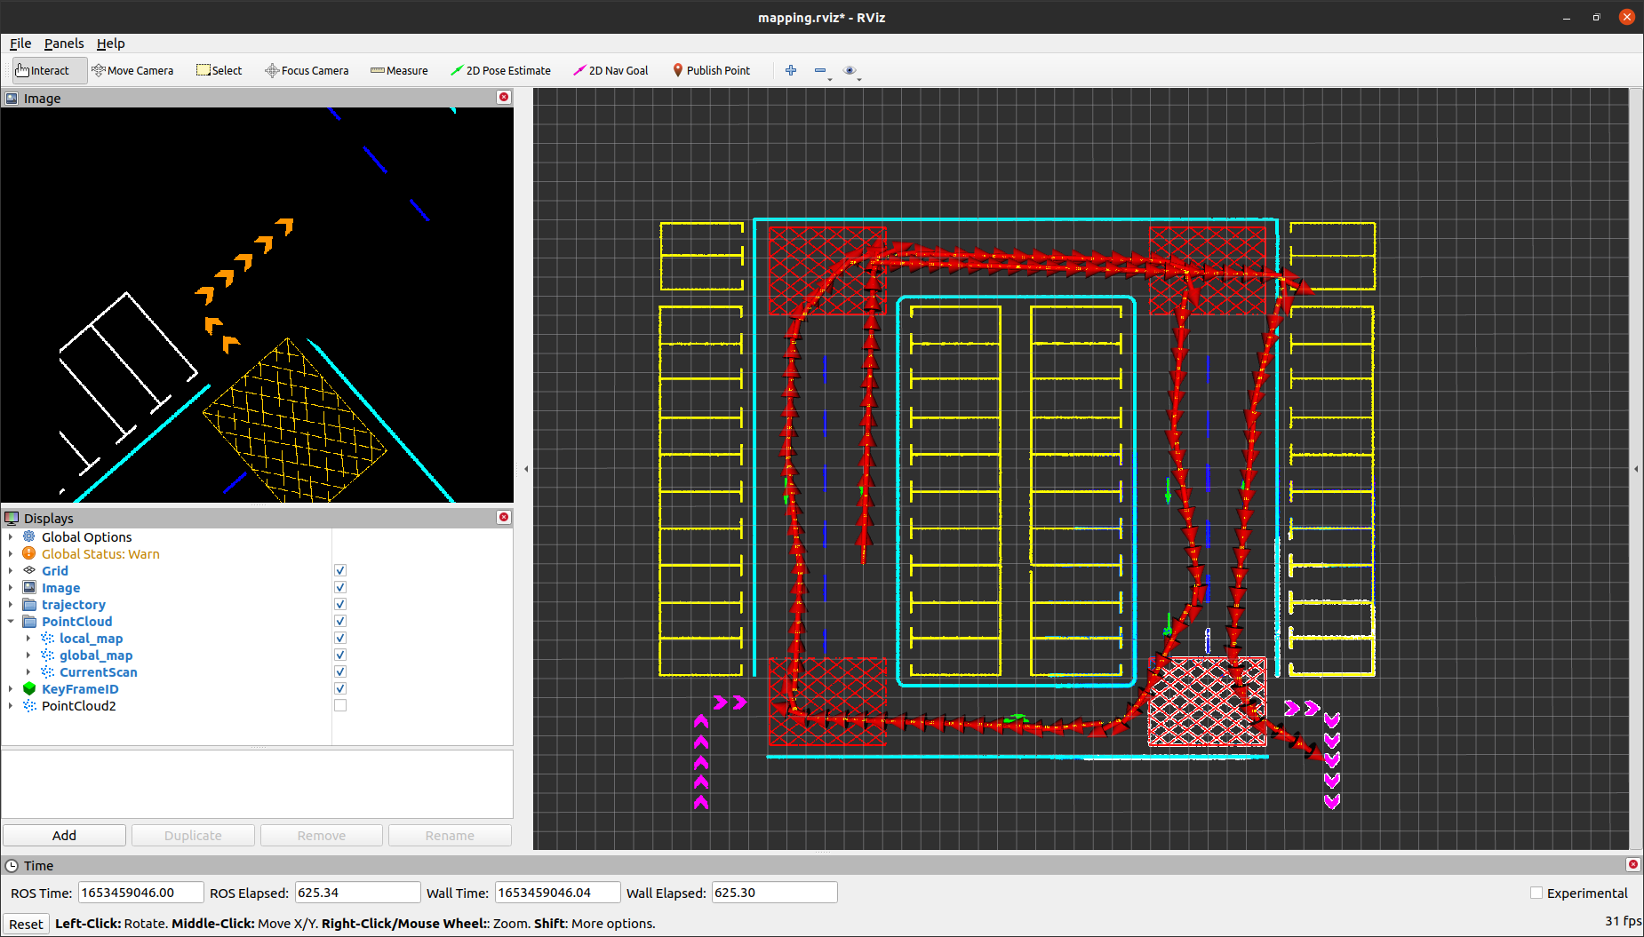
Task: Select the 2D Pose Estimate tool
Action: pyautogui.click(x=500, y=70)
